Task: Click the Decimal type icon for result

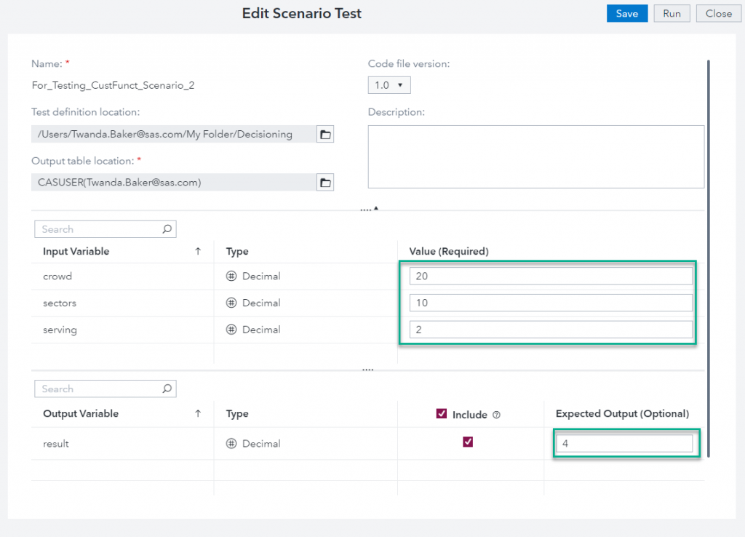Action: (231, 444)
